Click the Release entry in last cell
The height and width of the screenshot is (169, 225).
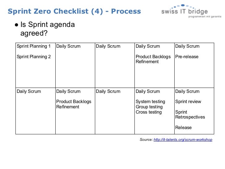[x=183, y=128]
